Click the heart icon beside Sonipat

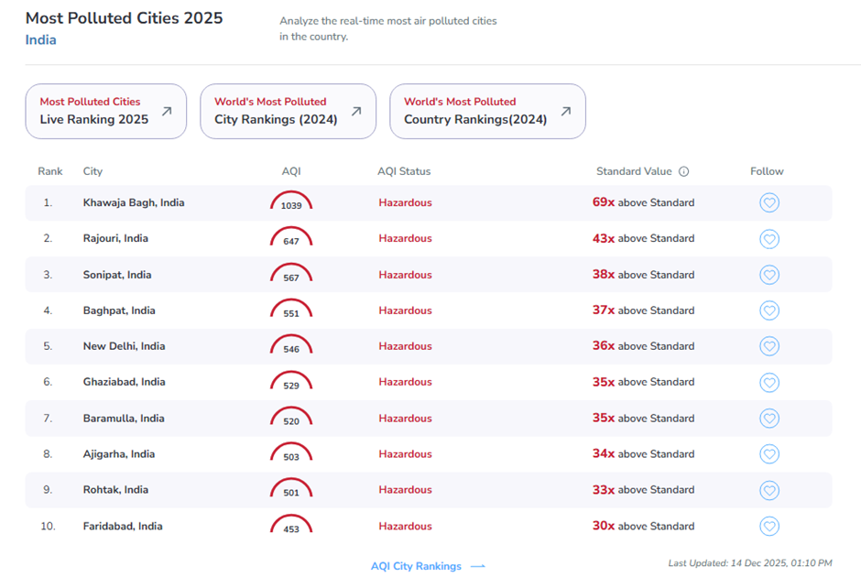click(769, 276)
